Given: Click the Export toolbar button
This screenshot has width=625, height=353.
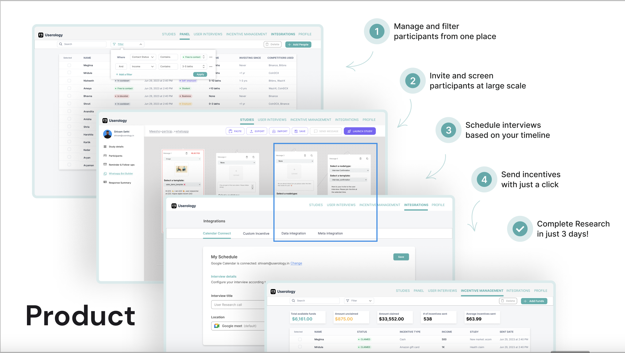Looking at the screenshot, I should coord(257,131).
